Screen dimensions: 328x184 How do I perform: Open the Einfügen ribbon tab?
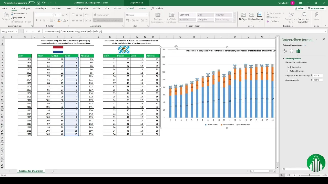pos(26,8)
